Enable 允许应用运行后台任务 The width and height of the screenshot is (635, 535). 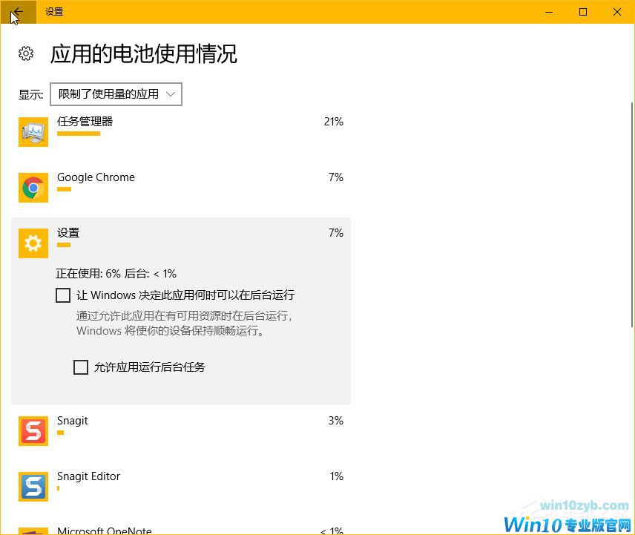[82, 367]
